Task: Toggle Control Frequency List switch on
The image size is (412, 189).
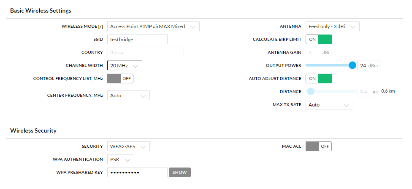Action: pos(120,79)
